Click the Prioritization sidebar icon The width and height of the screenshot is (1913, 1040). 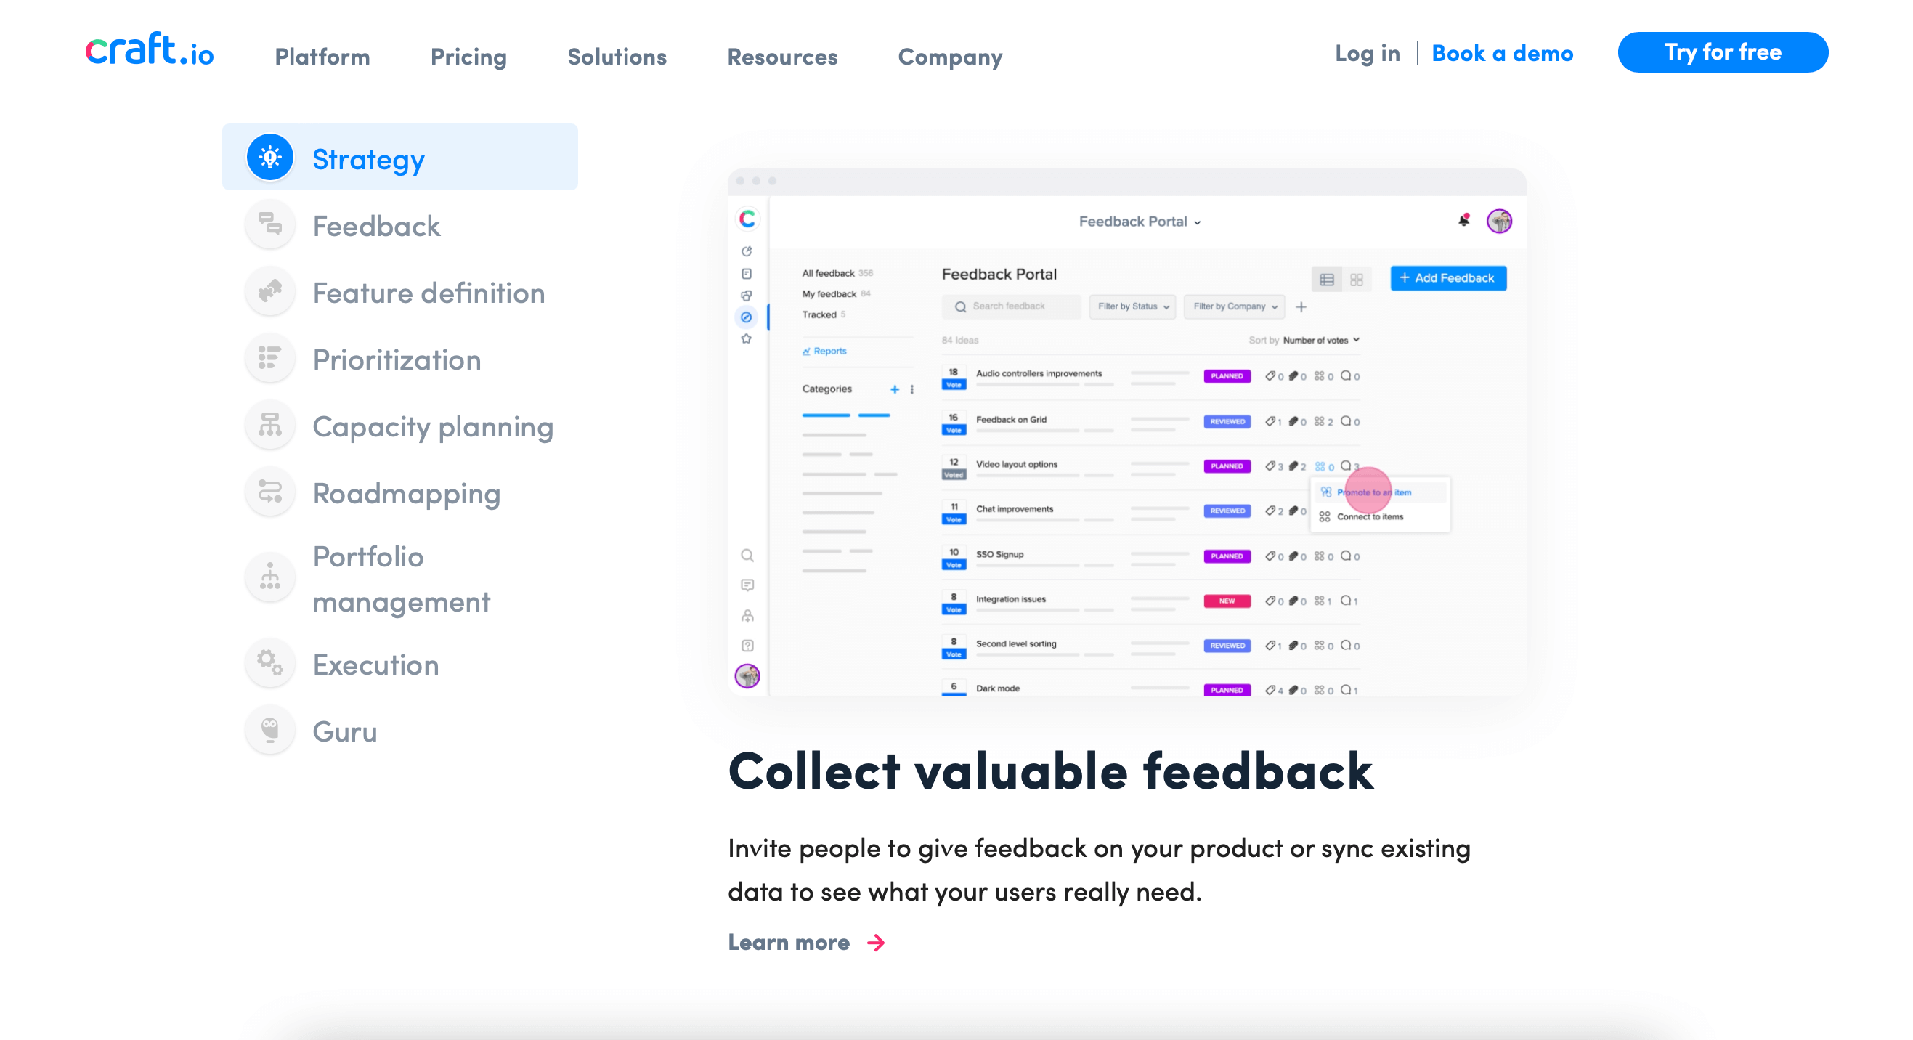click(x=270, y=360)
